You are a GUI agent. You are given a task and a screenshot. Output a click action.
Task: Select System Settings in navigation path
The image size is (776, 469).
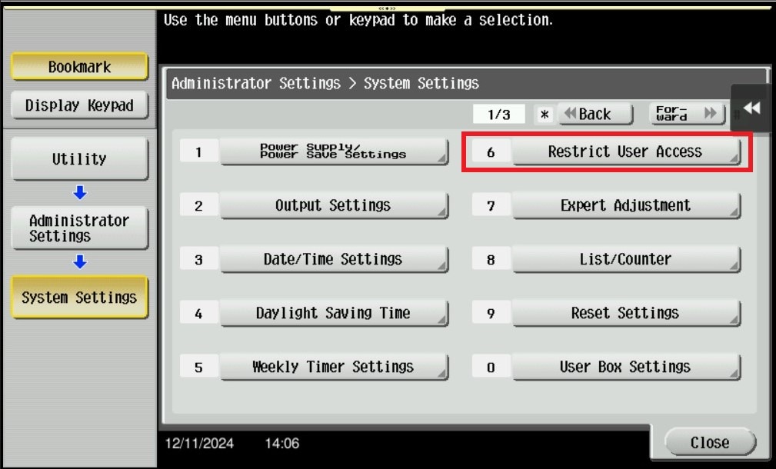pos(79,298)
